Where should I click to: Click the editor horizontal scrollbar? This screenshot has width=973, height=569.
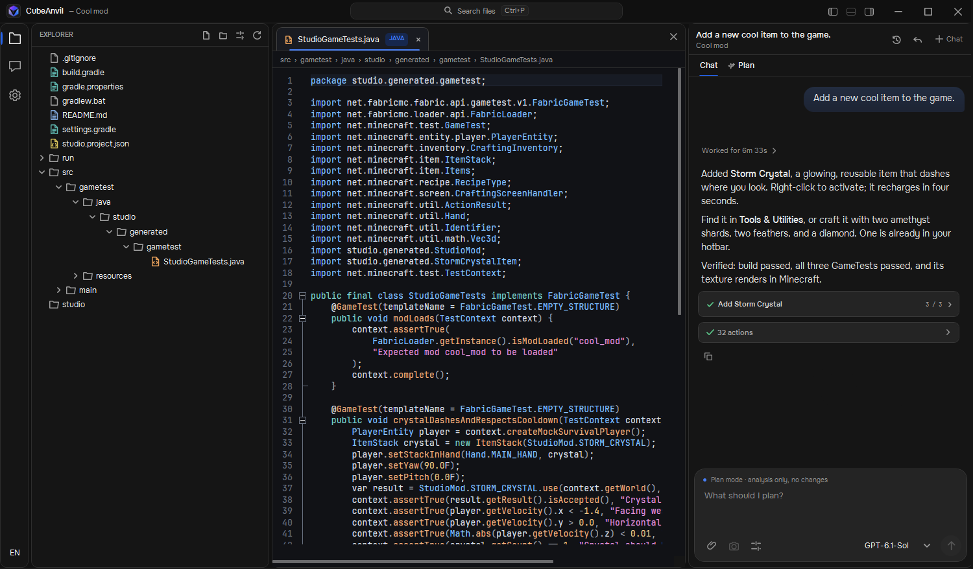click(x=413, y=561)
